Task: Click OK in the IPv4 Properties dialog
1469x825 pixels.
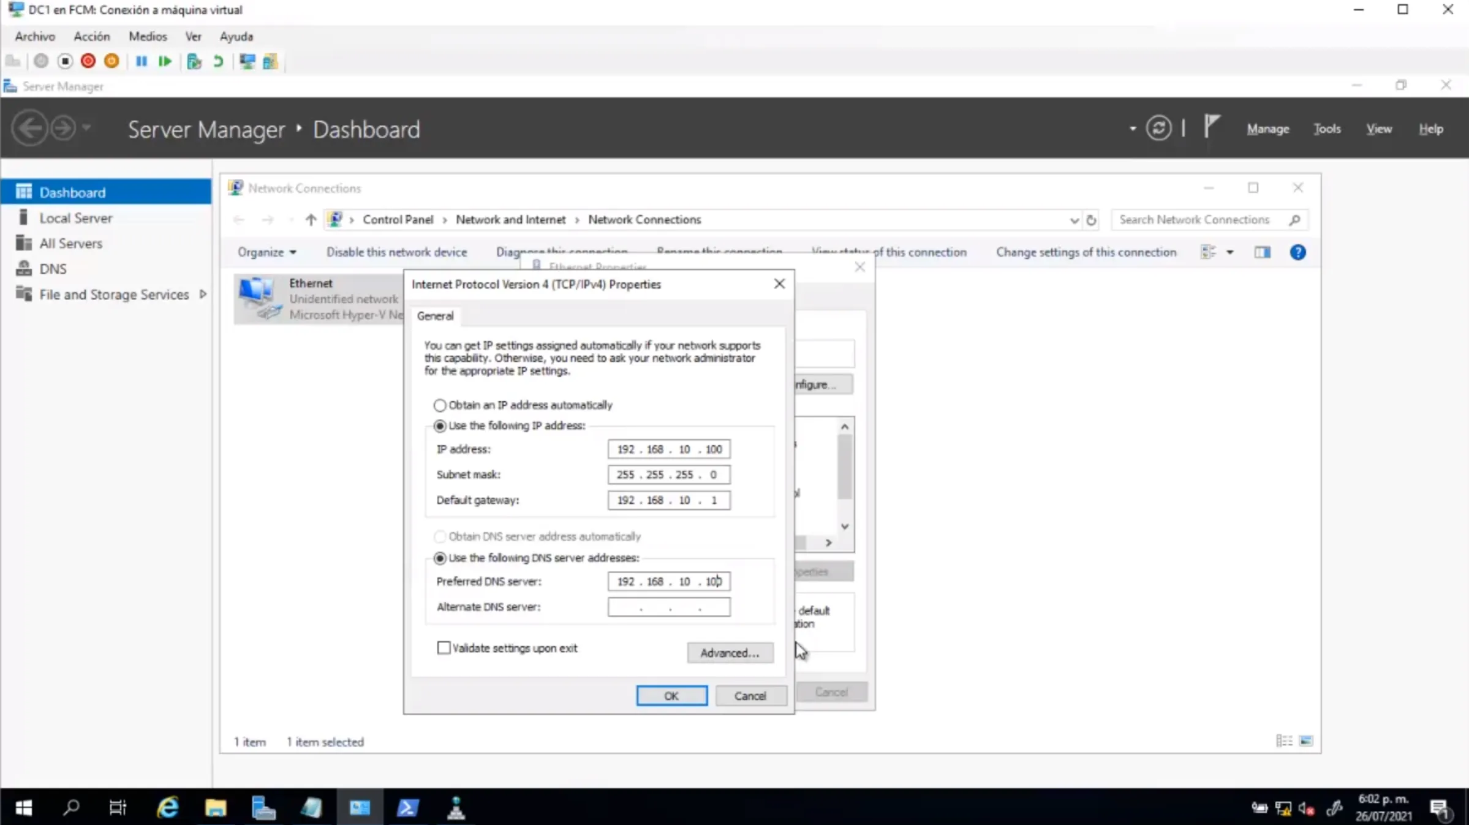Action: (x=671, y=696)
